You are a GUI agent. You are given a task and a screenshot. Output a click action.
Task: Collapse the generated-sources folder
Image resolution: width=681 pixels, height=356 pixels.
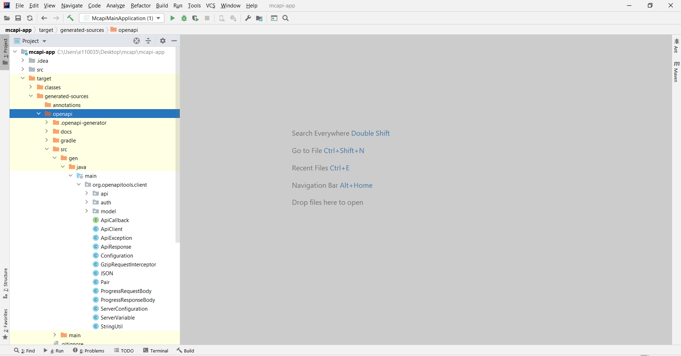point(31,96)
